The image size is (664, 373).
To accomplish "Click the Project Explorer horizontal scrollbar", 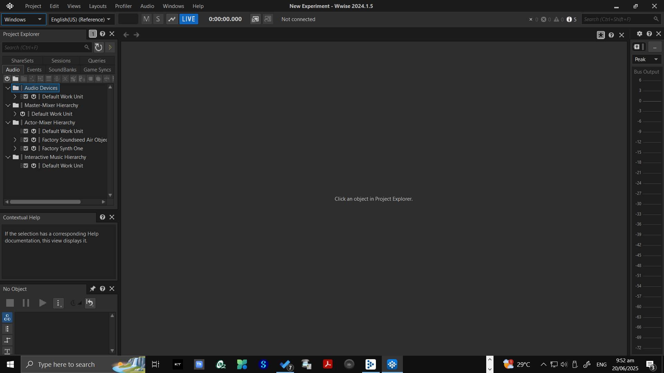I will 45,202.
